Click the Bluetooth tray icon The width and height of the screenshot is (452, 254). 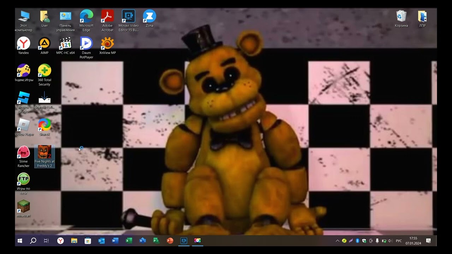pyautogui.click(x=357, y=241)
